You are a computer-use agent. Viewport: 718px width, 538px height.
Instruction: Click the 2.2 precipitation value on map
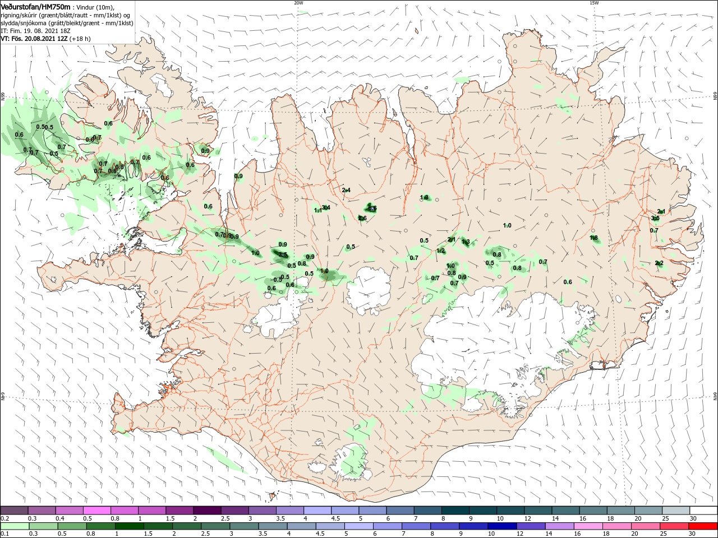(659, 263)
